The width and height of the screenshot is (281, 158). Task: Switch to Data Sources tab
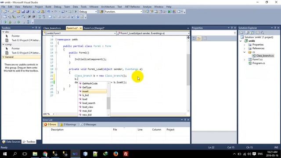(x=11, y=142)
